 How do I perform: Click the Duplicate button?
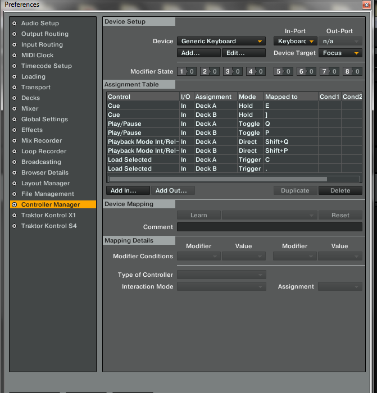coord(295,190)
